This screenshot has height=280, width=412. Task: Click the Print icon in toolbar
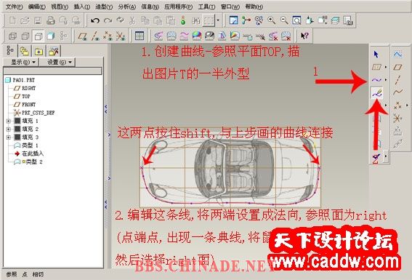[50, 20]
